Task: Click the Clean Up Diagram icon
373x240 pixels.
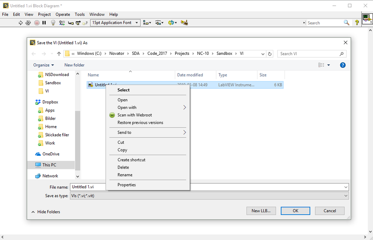Action: point(184,23)
